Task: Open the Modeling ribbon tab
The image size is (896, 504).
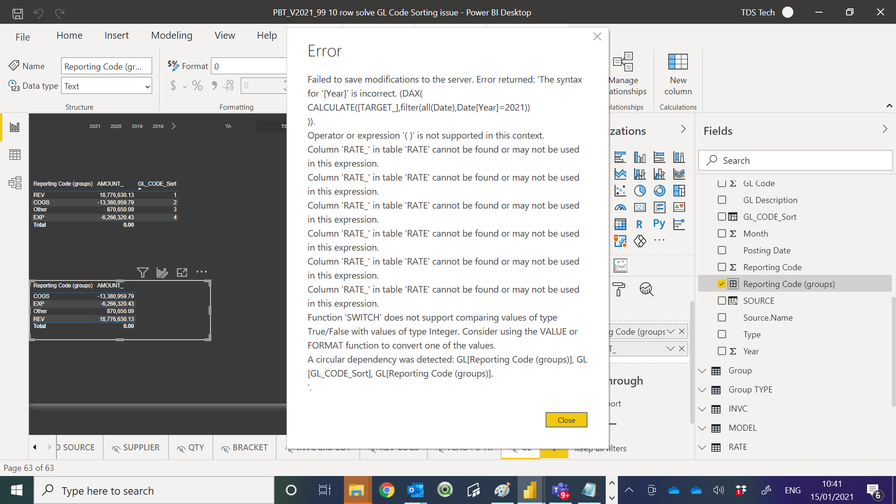Action: pos(172,35)
